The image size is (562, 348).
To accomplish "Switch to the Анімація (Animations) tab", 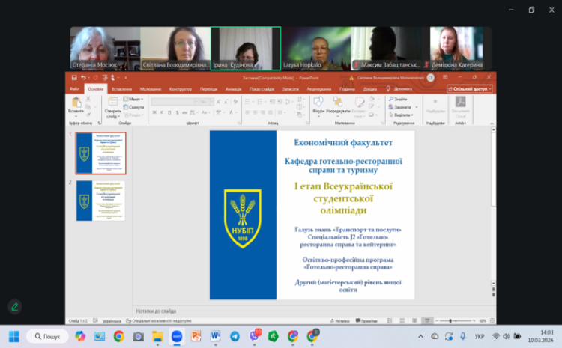I will click(233, 88).
